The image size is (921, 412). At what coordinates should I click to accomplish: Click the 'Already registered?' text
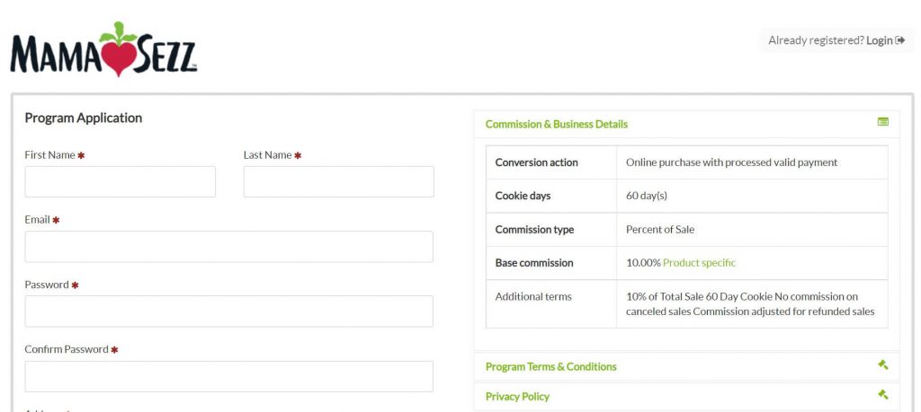tap(816, 40)
